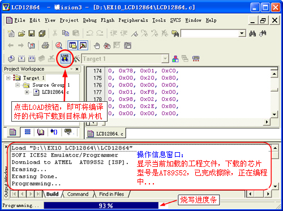
Task: Expand the LCD12864.c file node
Action: click(x=27, y=92)
